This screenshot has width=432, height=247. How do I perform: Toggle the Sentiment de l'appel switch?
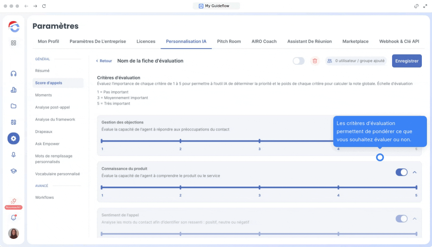click(x=402, y=219)
